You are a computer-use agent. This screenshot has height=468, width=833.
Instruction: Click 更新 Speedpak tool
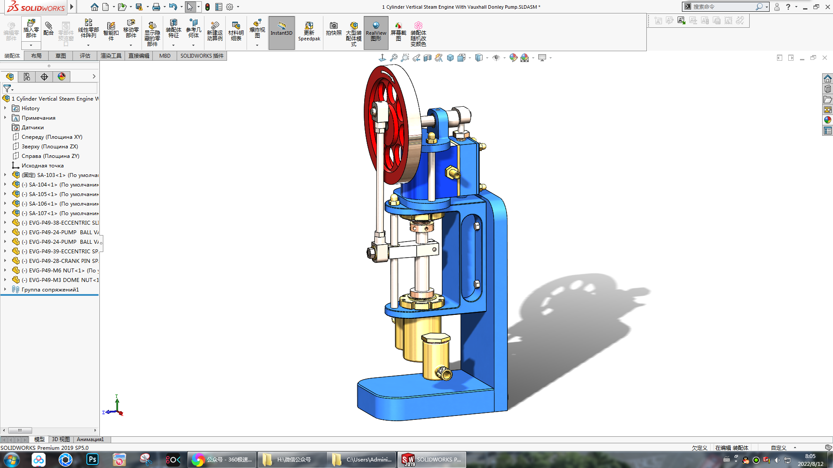pyautogui.click(x=309, y=31)
